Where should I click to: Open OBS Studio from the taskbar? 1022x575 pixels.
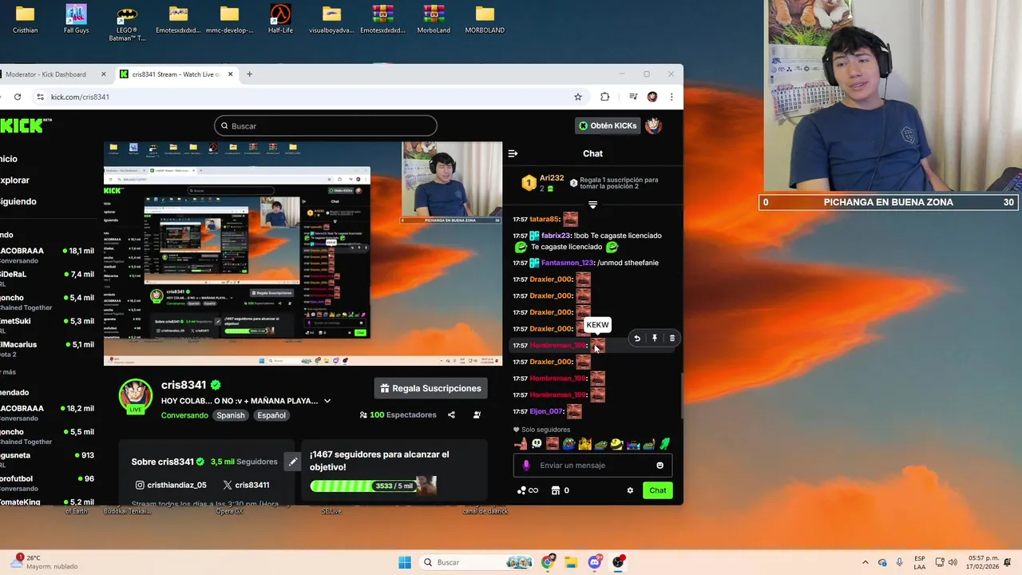tap(618, 562)
